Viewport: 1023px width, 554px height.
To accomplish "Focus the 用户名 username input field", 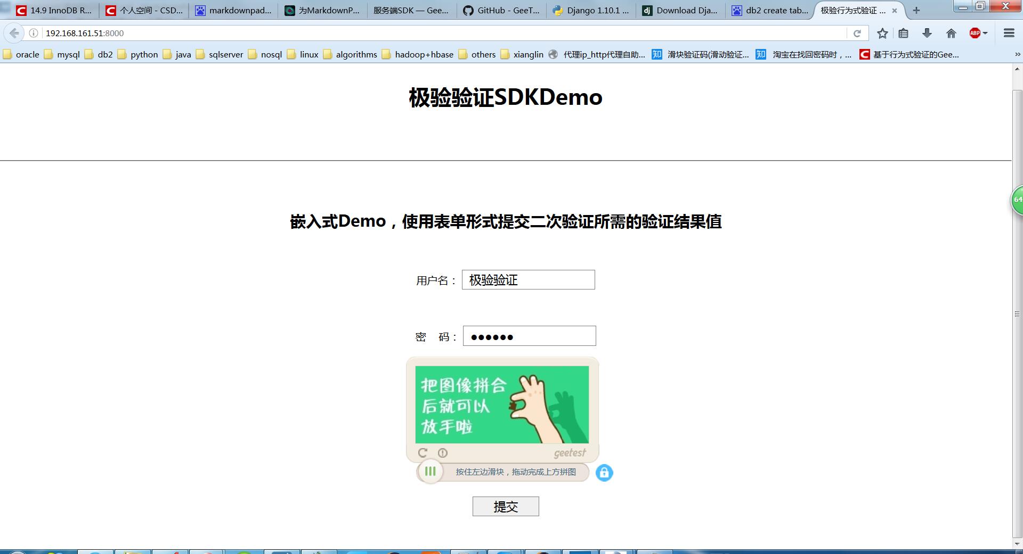I will coord(529,280).
